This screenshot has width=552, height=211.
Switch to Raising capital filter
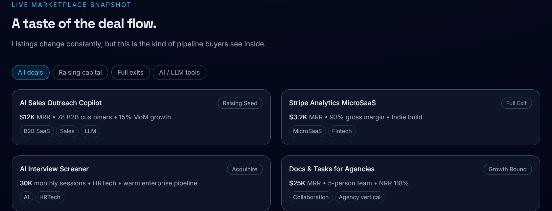pyautogui.click(x=80, y=73)
